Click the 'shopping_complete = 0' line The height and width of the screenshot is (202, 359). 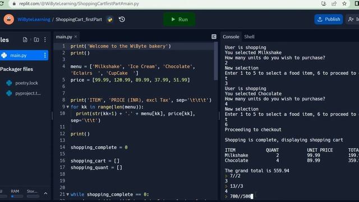tap(99, 147)
